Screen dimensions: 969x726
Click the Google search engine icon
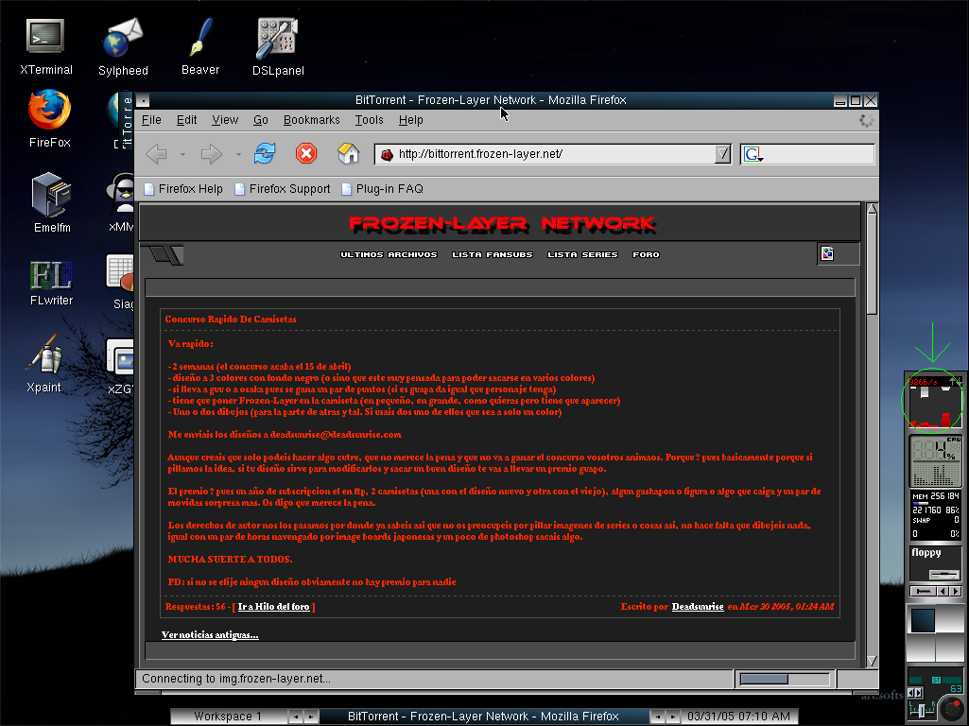(x=753, y=154)
